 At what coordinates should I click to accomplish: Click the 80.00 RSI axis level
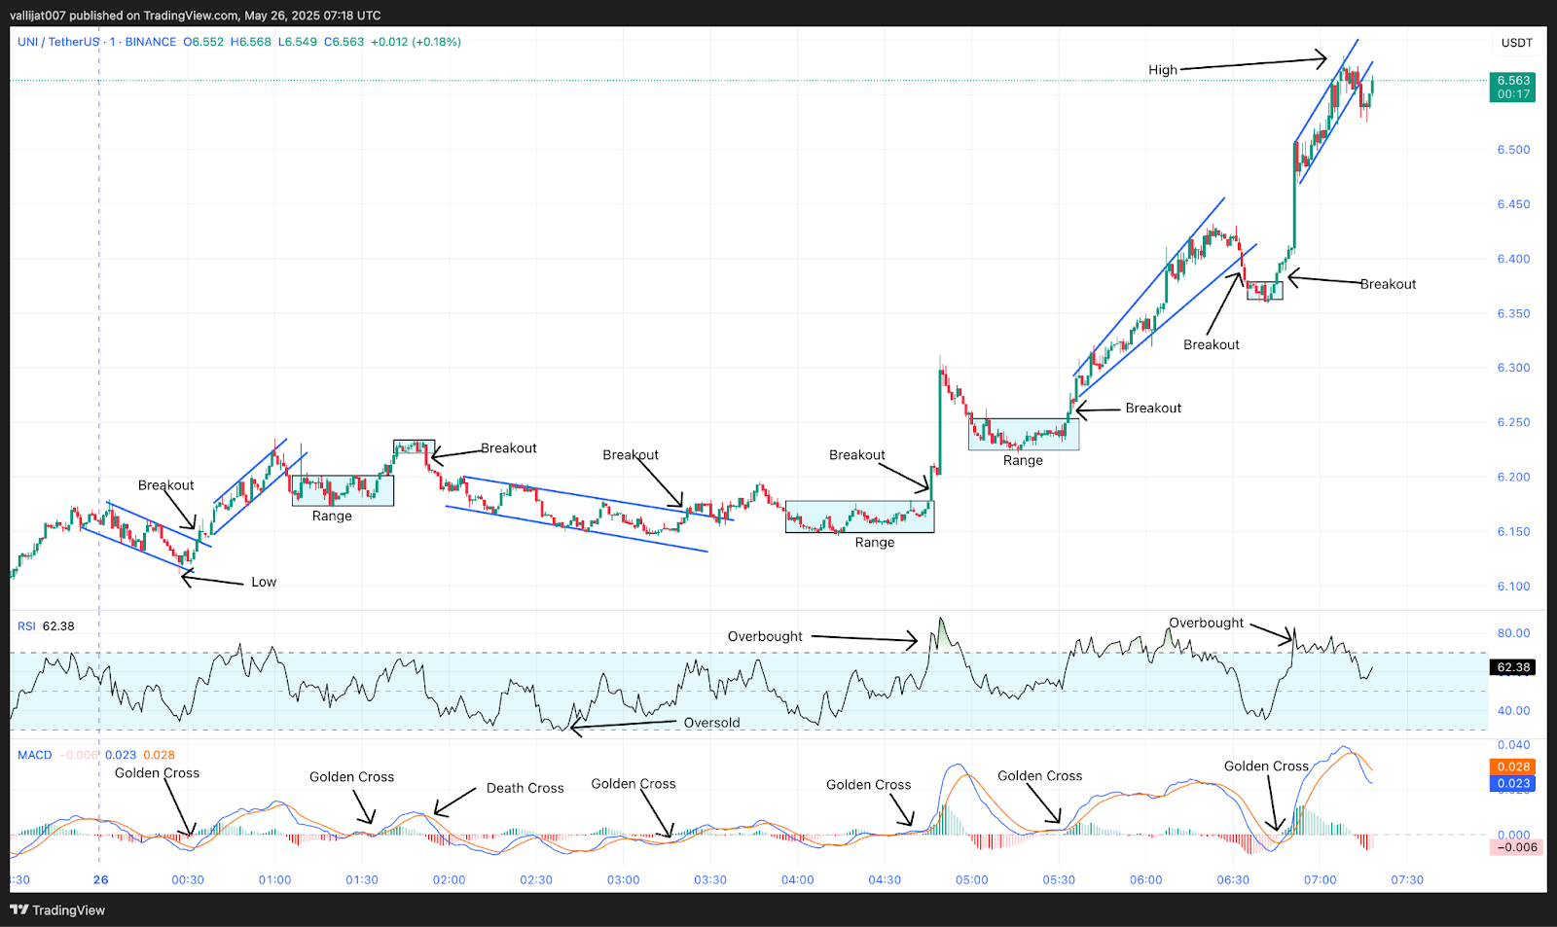pyautogui.click(x=1513, y=632)
